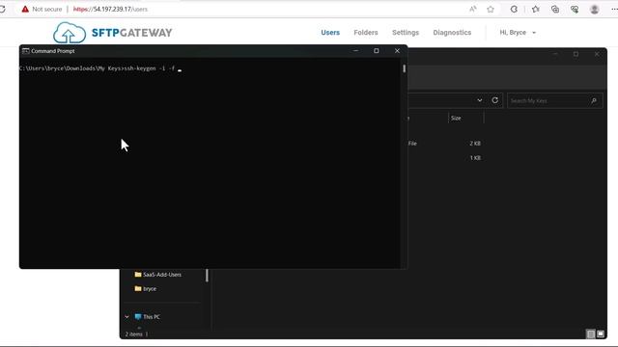Open the browser essentials heart icon

(x=575, y=9)
